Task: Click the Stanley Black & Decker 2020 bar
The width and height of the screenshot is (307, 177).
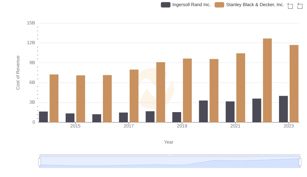Action: pos(214,91)
